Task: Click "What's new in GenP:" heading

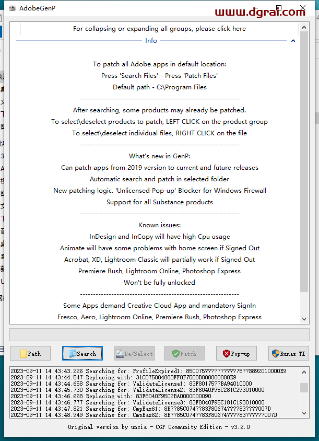Action: 159,156
